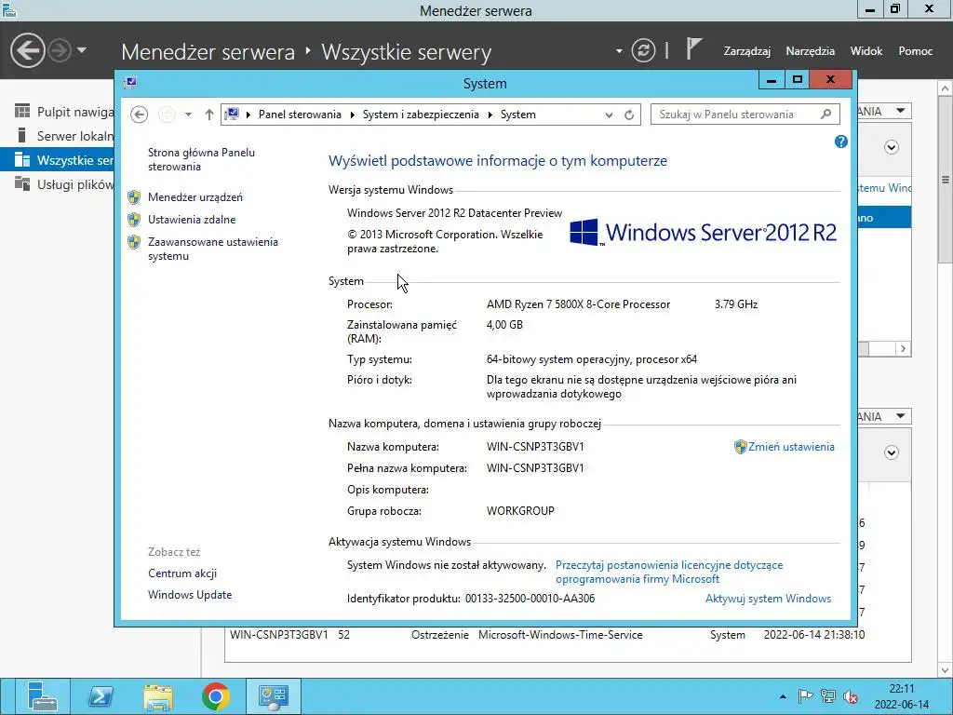
Task: Open Centrum akcji
Action: click(x=182, y=573)
